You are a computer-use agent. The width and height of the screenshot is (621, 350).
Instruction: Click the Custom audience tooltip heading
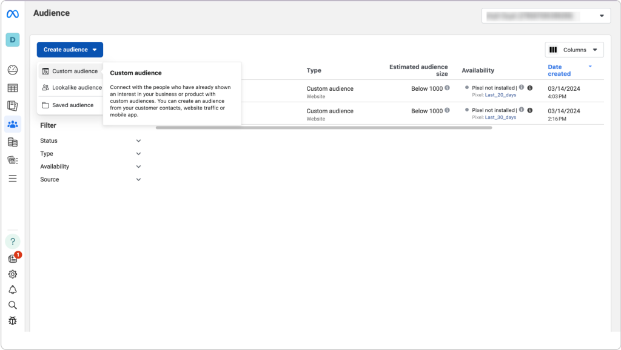point(136,73)
